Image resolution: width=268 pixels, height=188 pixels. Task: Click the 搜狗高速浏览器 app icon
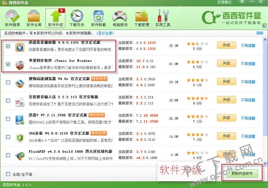coord(20,84)
